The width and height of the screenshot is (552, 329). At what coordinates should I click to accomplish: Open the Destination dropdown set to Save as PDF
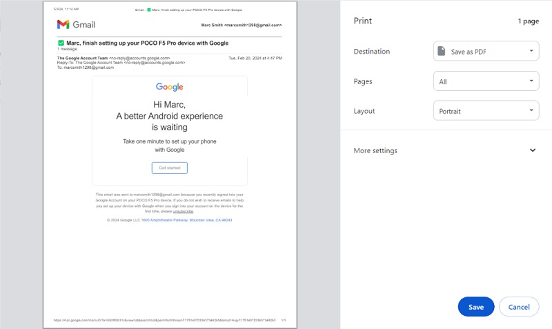tap(486, 51)
